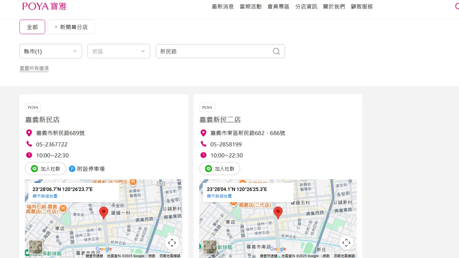Click the Google logo on the left map

103,249
